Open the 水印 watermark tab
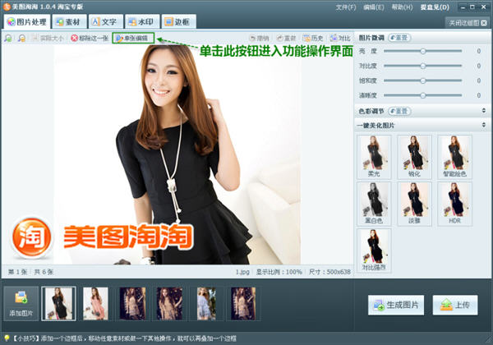 coord(142,21)
